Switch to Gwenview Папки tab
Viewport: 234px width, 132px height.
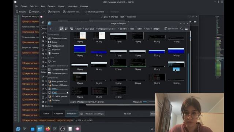46,114
